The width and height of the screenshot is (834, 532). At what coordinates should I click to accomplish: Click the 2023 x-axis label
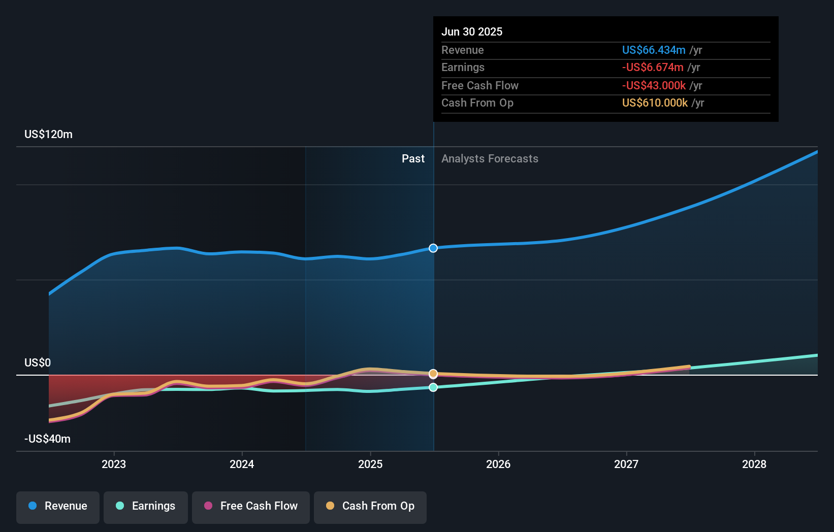pos(114,464)
